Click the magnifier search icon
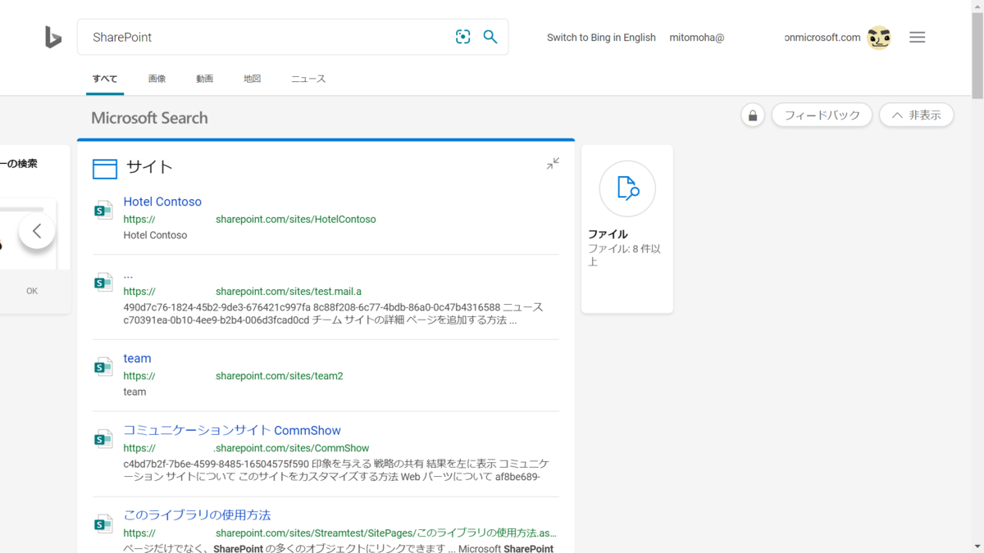This screenshot has height=553, width=984. [490, 37]
